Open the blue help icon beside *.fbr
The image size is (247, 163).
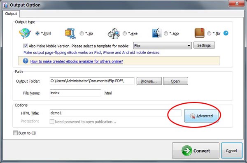pos(226,33)
